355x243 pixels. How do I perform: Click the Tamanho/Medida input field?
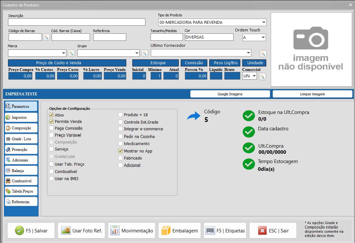point(167,37)
